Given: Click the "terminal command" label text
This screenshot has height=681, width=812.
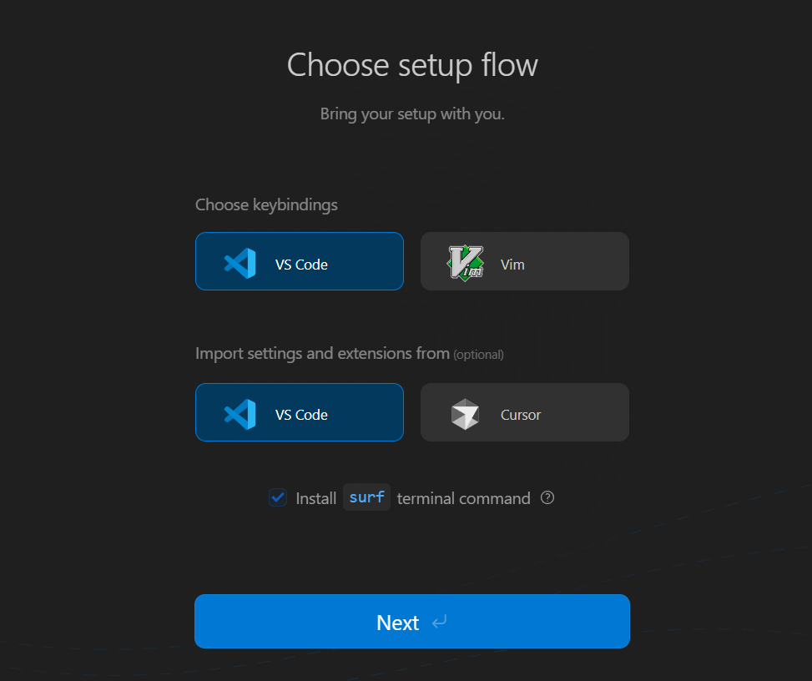Looking at the screenshot, I should (463, 498).
